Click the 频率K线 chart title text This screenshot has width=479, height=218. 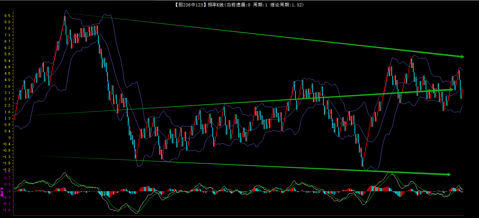(x=216, y=5)
